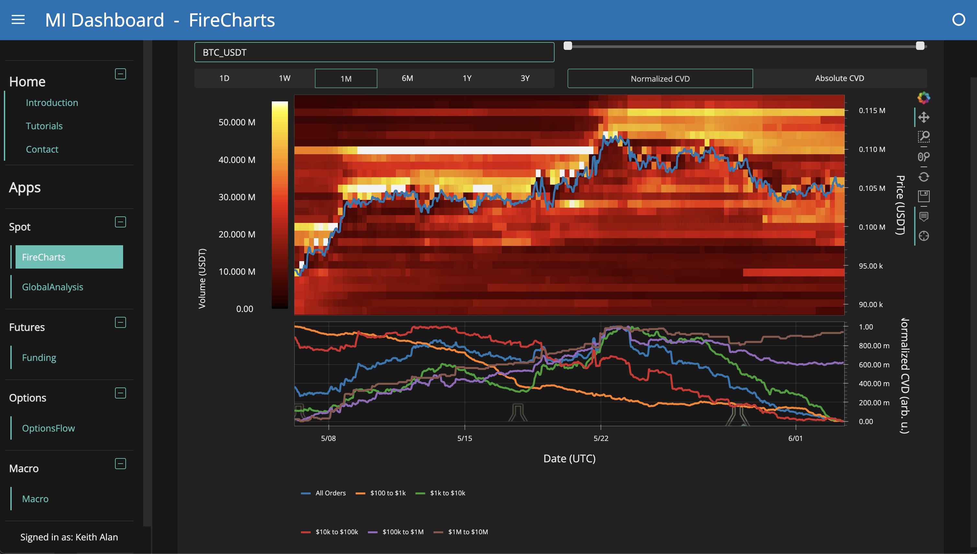This screenshot has width=977, height=554.
Task: Go to the Tutorials page
Action: 44,126
